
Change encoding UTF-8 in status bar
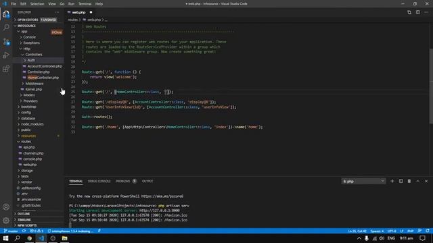[x=392, y=231]
